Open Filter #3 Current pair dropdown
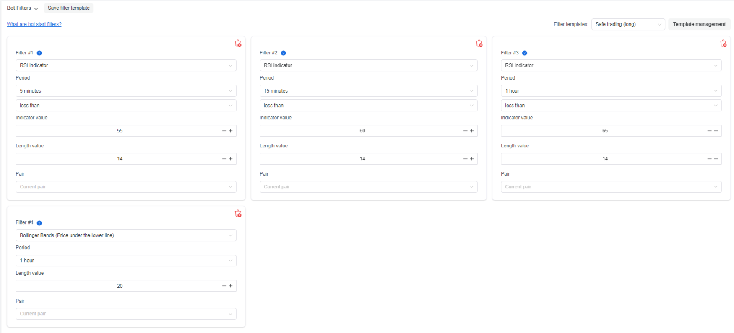734x333 pixels. pyautogui.click(x=611, y=187)
